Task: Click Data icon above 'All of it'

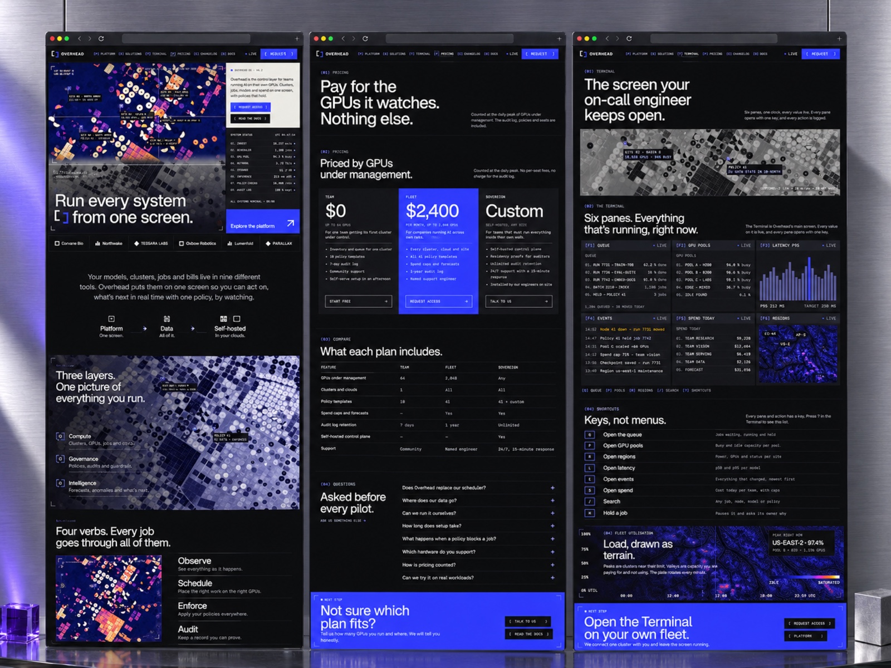Action: pos(167,319)
